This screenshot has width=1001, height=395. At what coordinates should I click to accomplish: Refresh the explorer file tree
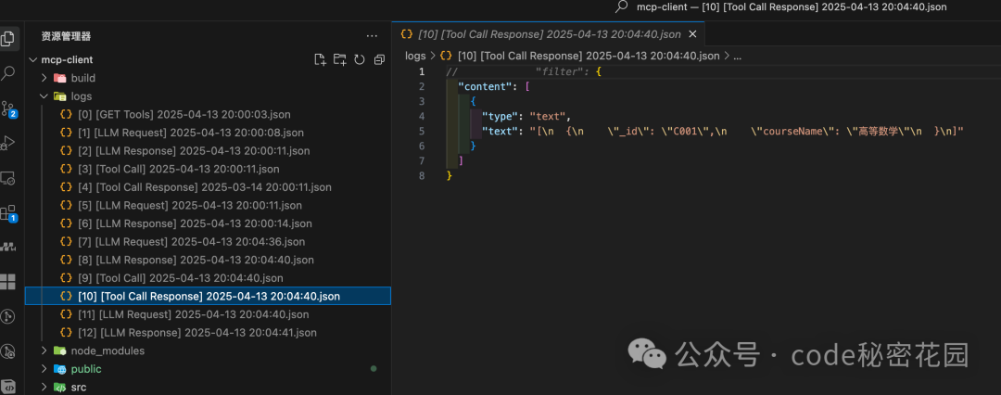360,59
